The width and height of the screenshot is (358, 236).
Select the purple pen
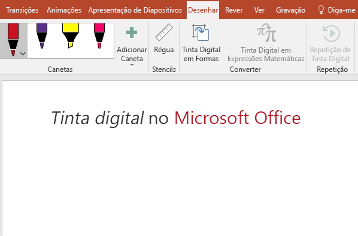(x=42, y=36)
